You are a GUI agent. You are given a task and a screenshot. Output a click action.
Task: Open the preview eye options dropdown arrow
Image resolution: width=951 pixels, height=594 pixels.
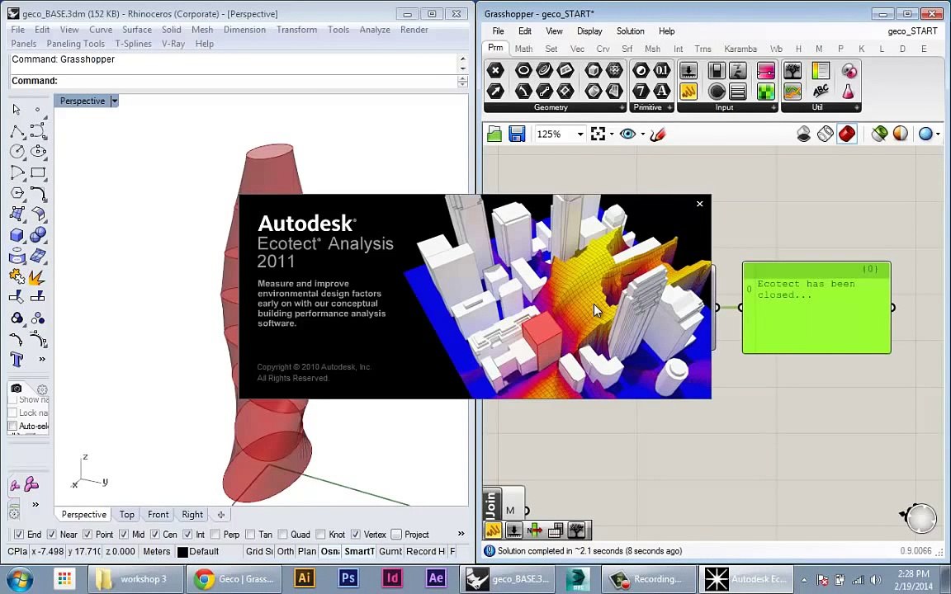tap(641, 134)
